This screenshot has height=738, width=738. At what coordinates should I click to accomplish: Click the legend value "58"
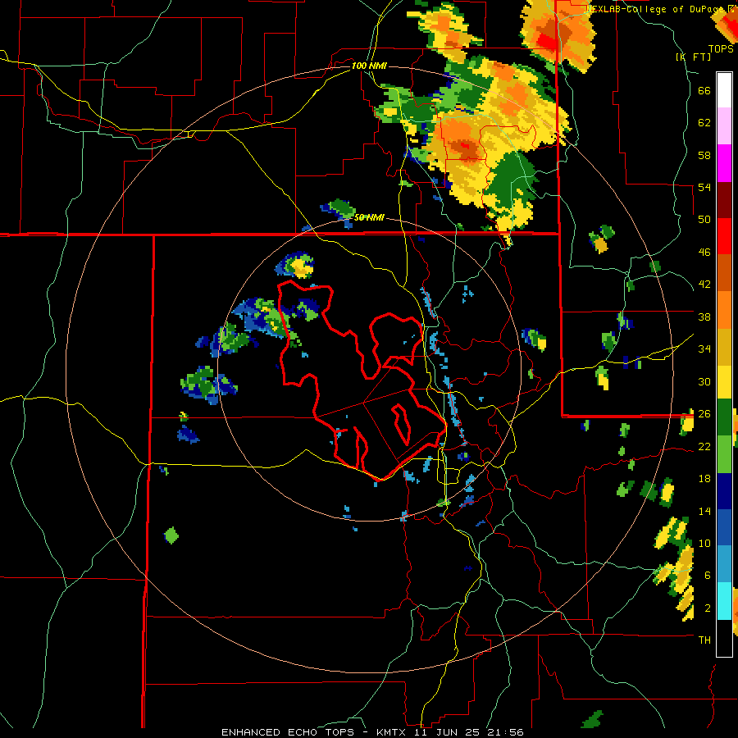pyautogui.click(x=704, y=155)
